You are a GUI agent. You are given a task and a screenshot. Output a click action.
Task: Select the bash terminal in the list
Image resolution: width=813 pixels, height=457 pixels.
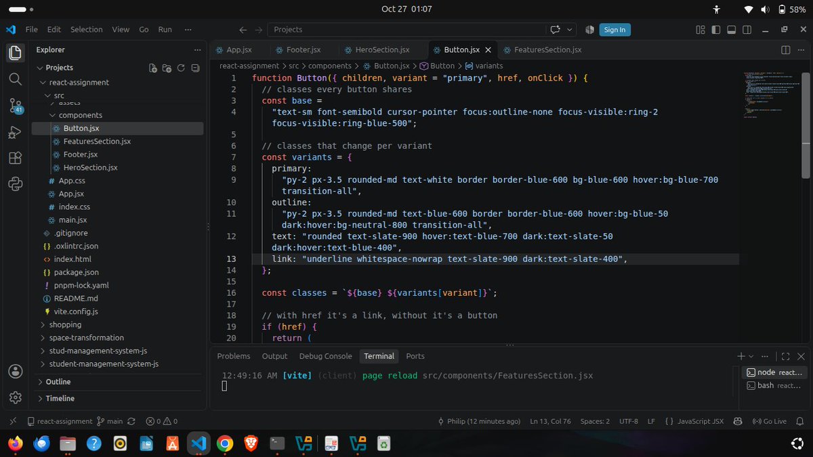(774, 385)
